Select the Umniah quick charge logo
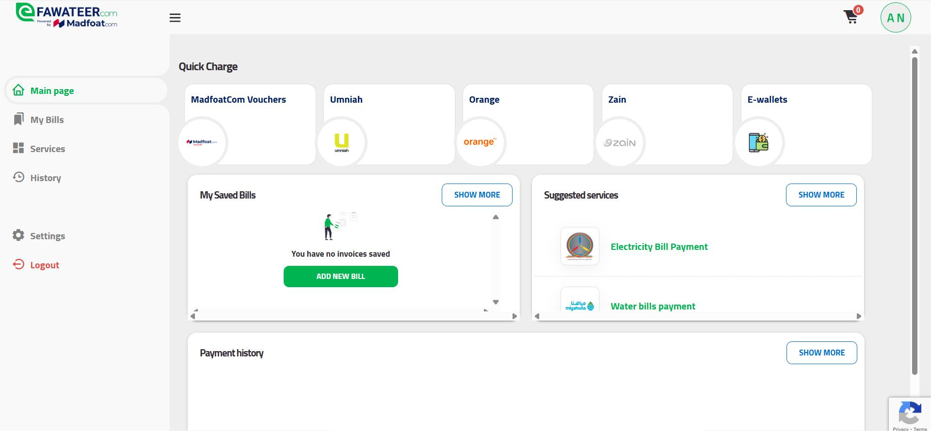This screenshot has height=431, width=931. pos(341,142)
